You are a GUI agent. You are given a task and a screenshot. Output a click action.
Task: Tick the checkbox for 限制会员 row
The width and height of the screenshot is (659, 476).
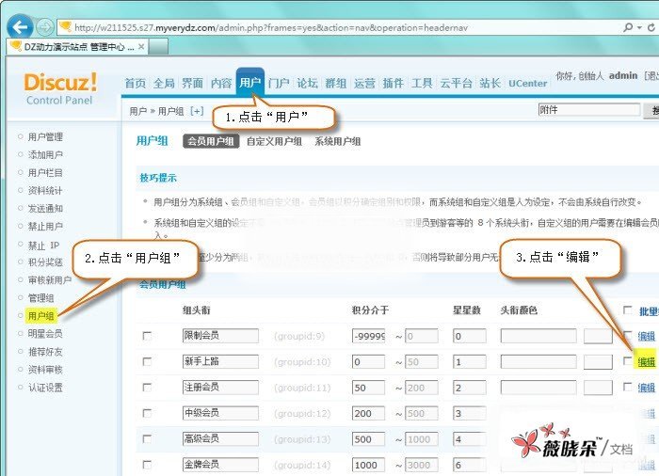pos(146,336)
